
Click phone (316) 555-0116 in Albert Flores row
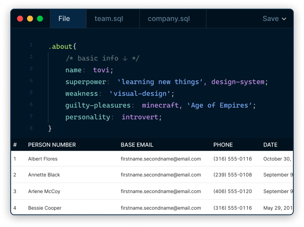(x=233, y=159)
